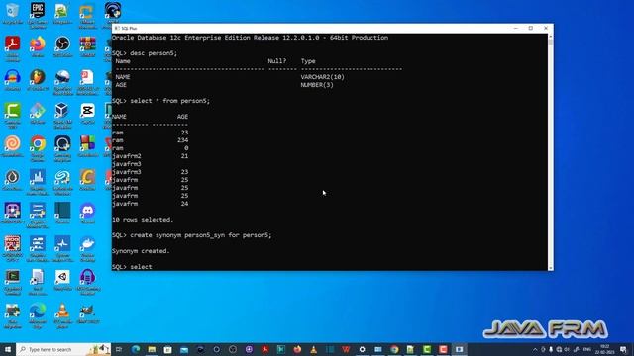The height and width of the screenshot is (356, 634).
Task: Click the 'VARCHAR2(10)' type value
Action: click(x=322, y=77)
